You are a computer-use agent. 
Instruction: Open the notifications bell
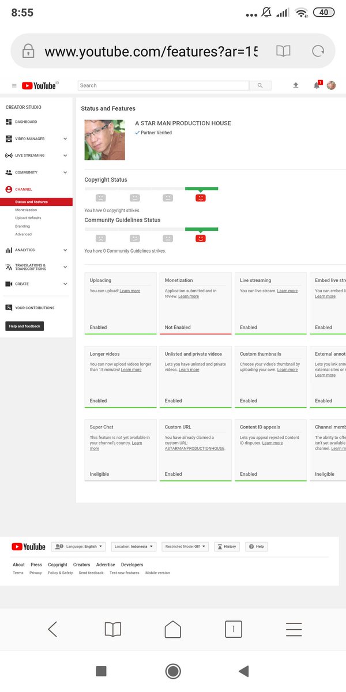click(317, 85)
